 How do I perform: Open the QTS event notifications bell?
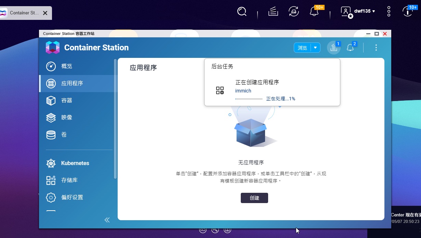pyautogui.click(x=314, y=12)
